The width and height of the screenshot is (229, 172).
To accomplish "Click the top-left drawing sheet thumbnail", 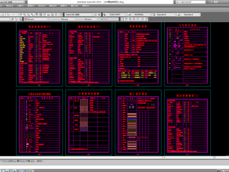I will [40, 54].
